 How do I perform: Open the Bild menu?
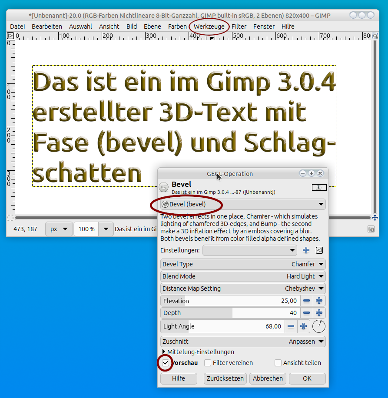coord(132,27)
